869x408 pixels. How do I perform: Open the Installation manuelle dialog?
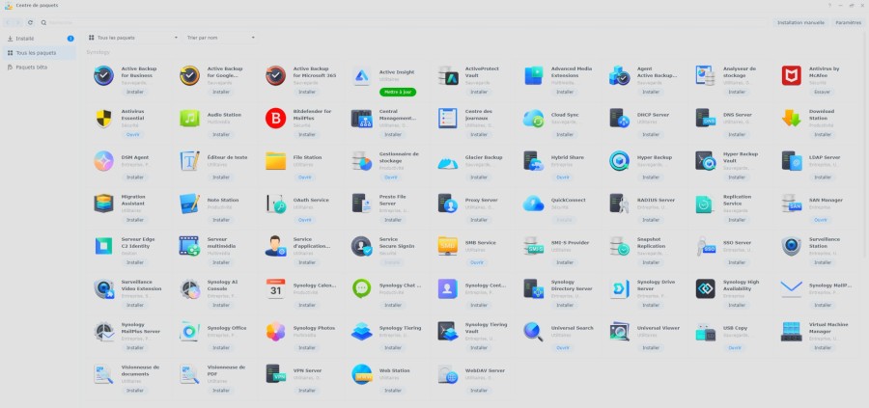(800, 23)
